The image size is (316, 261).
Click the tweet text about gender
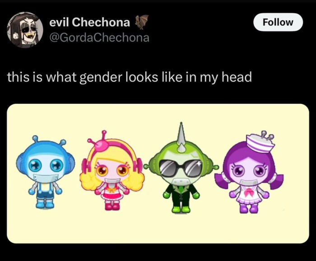(x=130, y=77)
